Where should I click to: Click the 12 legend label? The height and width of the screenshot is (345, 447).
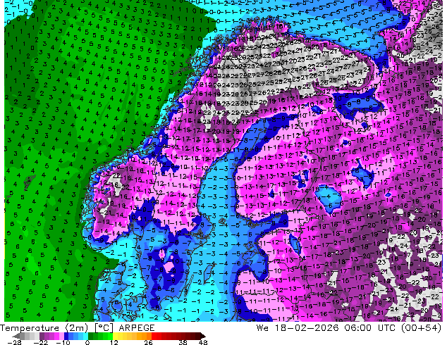click(114, 342)
